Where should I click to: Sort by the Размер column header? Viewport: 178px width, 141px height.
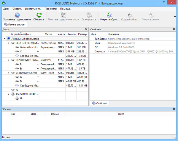(x=82, y=34)
